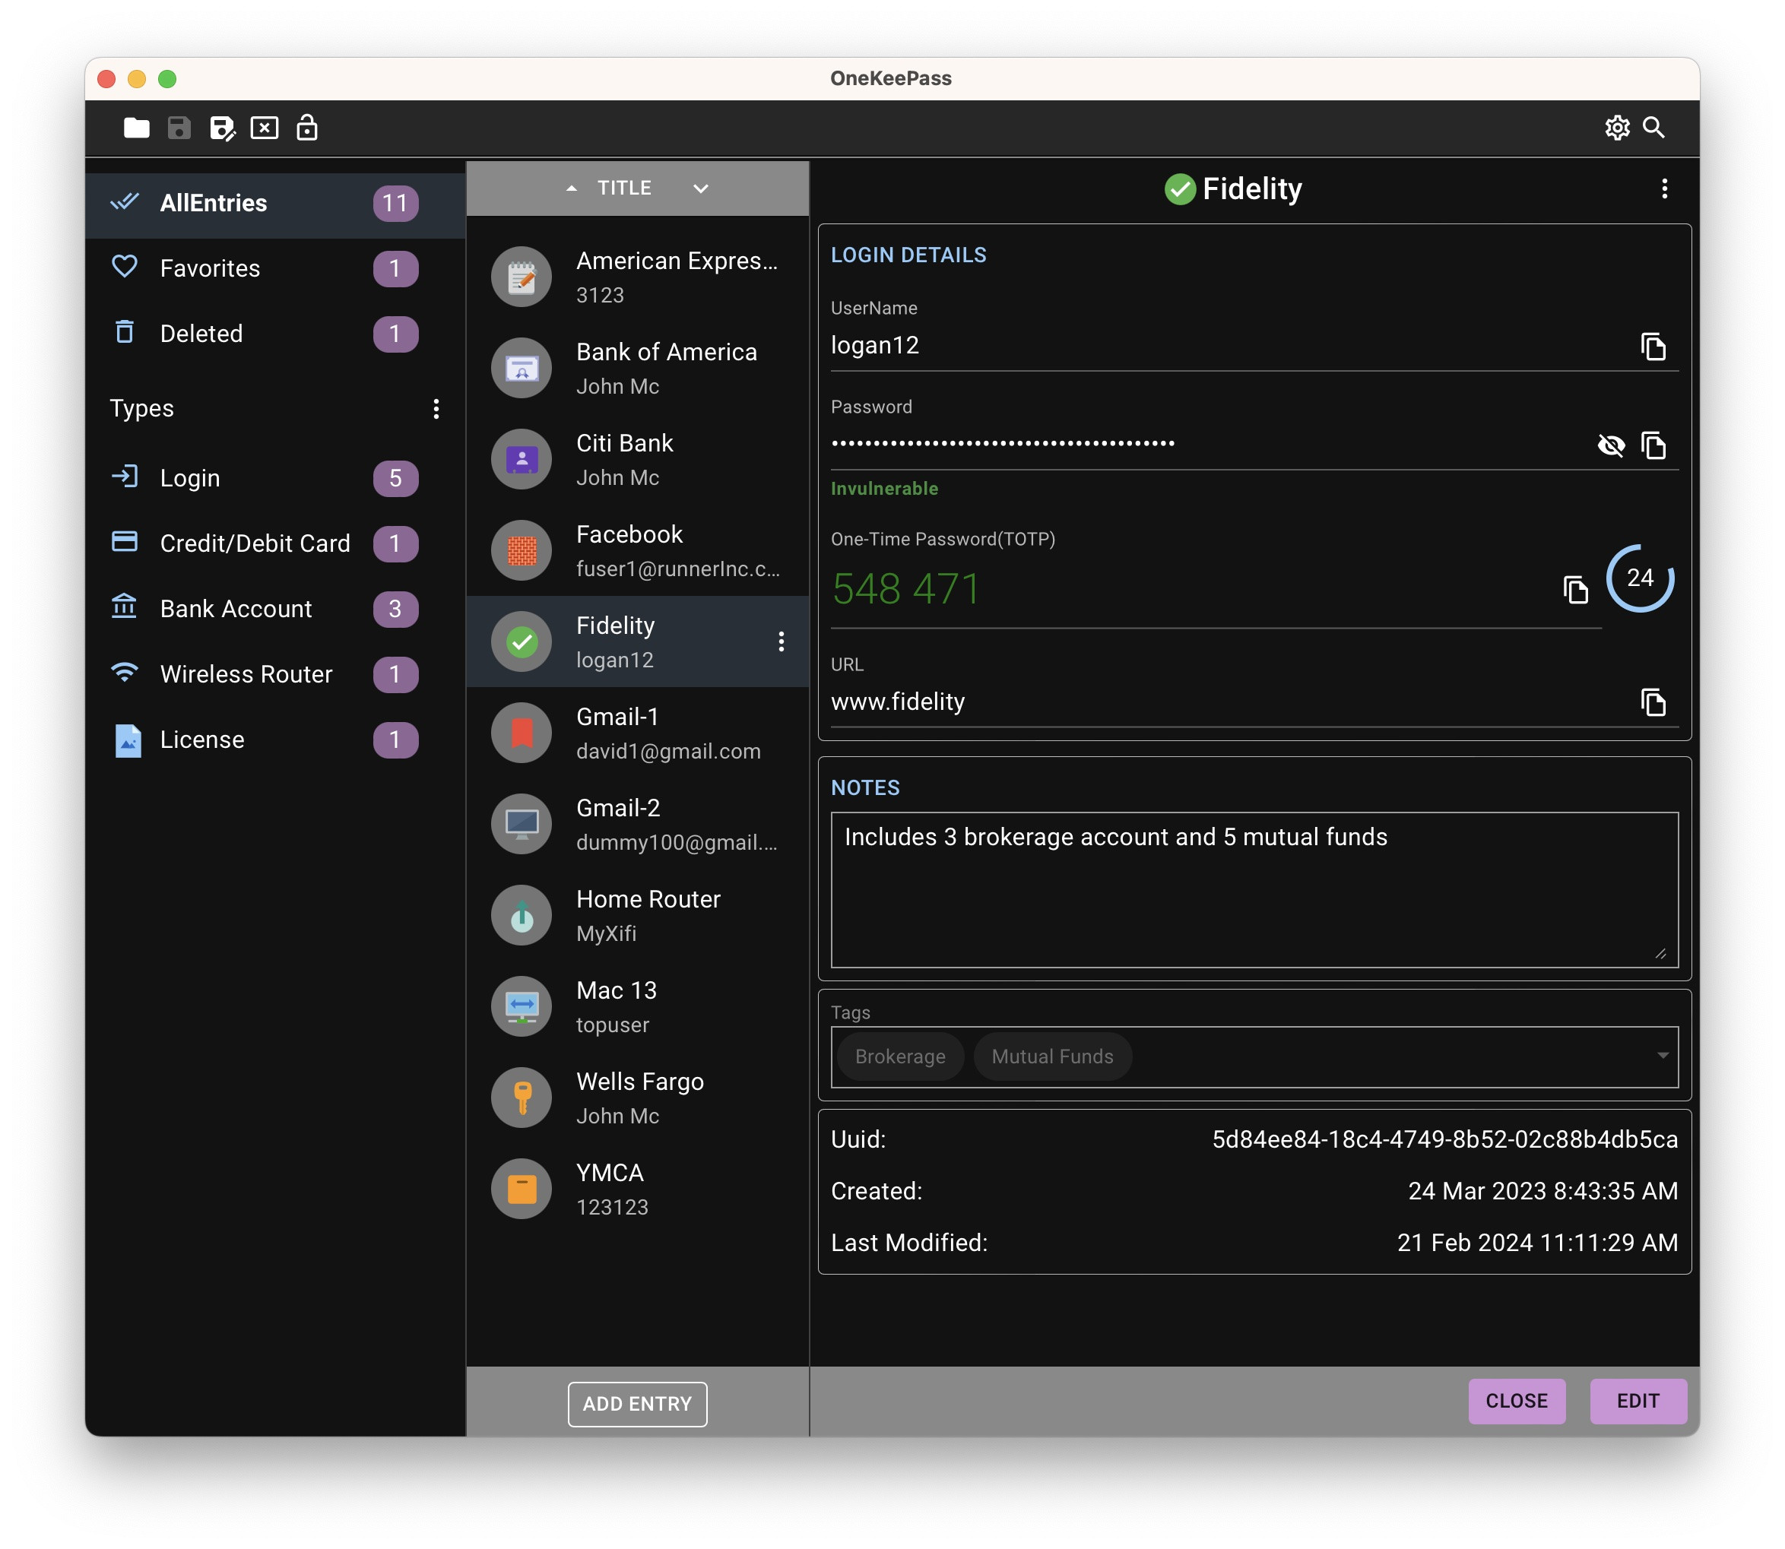Image resolution: width=1785 pixels, height=1549 pixels.
Task: Click the Save As edit icon
Action: point(221,128)
